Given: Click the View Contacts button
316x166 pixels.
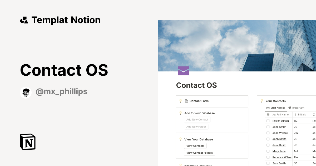Looking at the screenshot, I should [x=195, y=146].
